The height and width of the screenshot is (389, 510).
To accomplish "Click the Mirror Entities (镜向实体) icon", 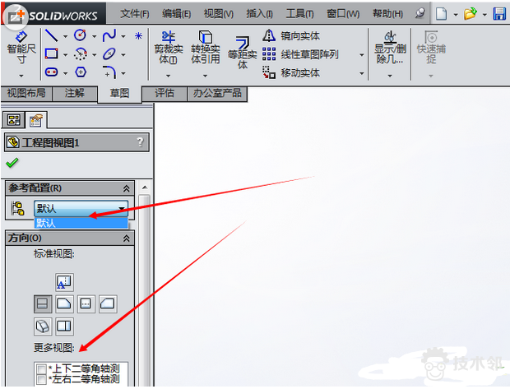I will tap(269, 36).
